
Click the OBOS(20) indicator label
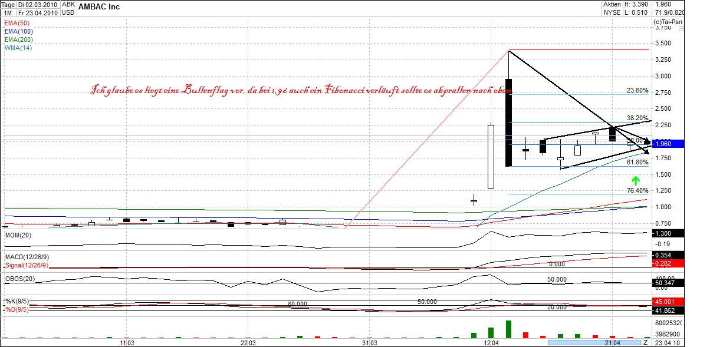pos(19,279)
